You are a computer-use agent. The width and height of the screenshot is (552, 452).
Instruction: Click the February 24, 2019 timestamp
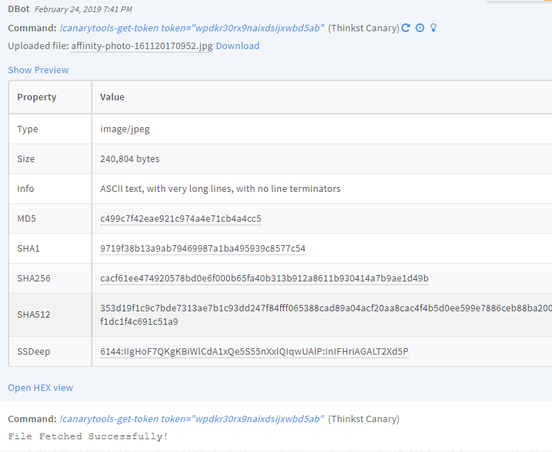(x=83, y=9)
